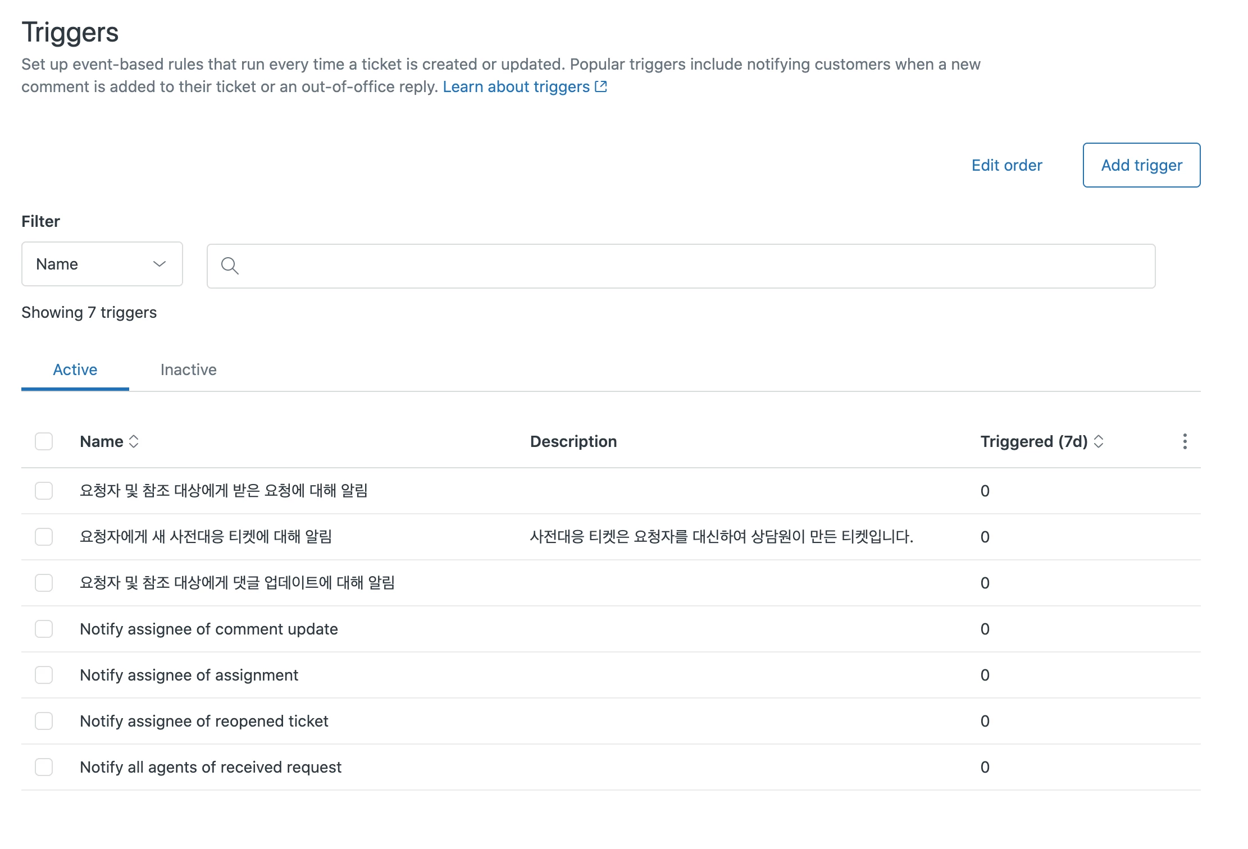Toggle the select-all triggers checkbox
Viewport: 1248px width, 849px height.
pyautogui.click(x=44, y=441)
